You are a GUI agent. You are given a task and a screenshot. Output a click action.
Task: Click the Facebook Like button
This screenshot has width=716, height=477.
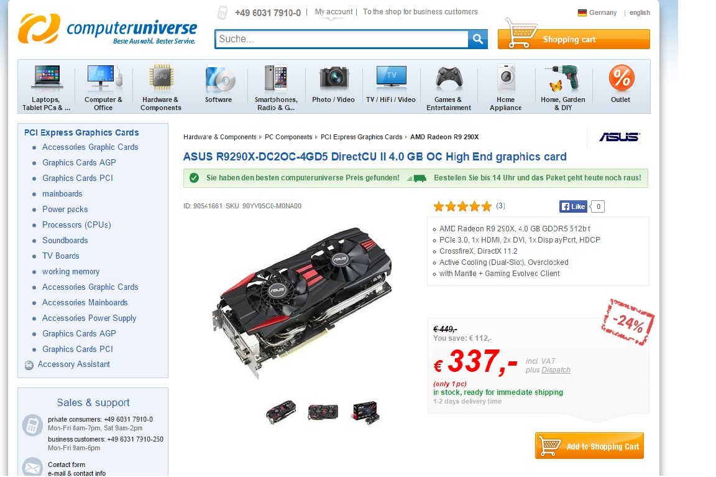click(573, 206)
